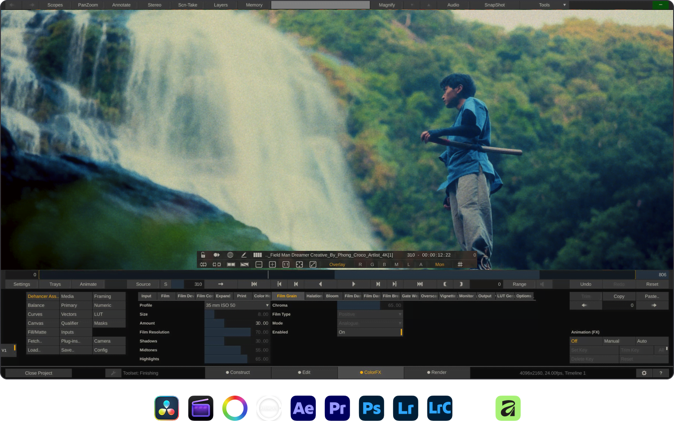Click the Final Cut Pro clapperboard icon

[x=201, y=408]
